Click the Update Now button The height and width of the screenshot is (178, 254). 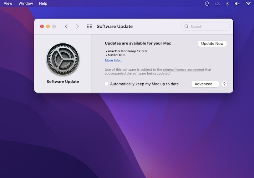click(212, 43)
